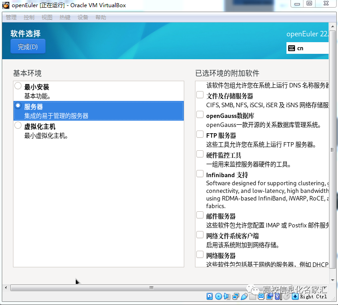
Task: Click the 完成(D) done button
Action: [x=28, y=46]
